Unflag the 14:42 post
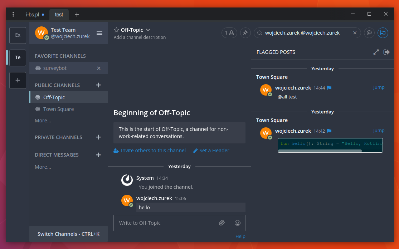The height and width of the screenshot is (249, 399). [x=329, y=131]
